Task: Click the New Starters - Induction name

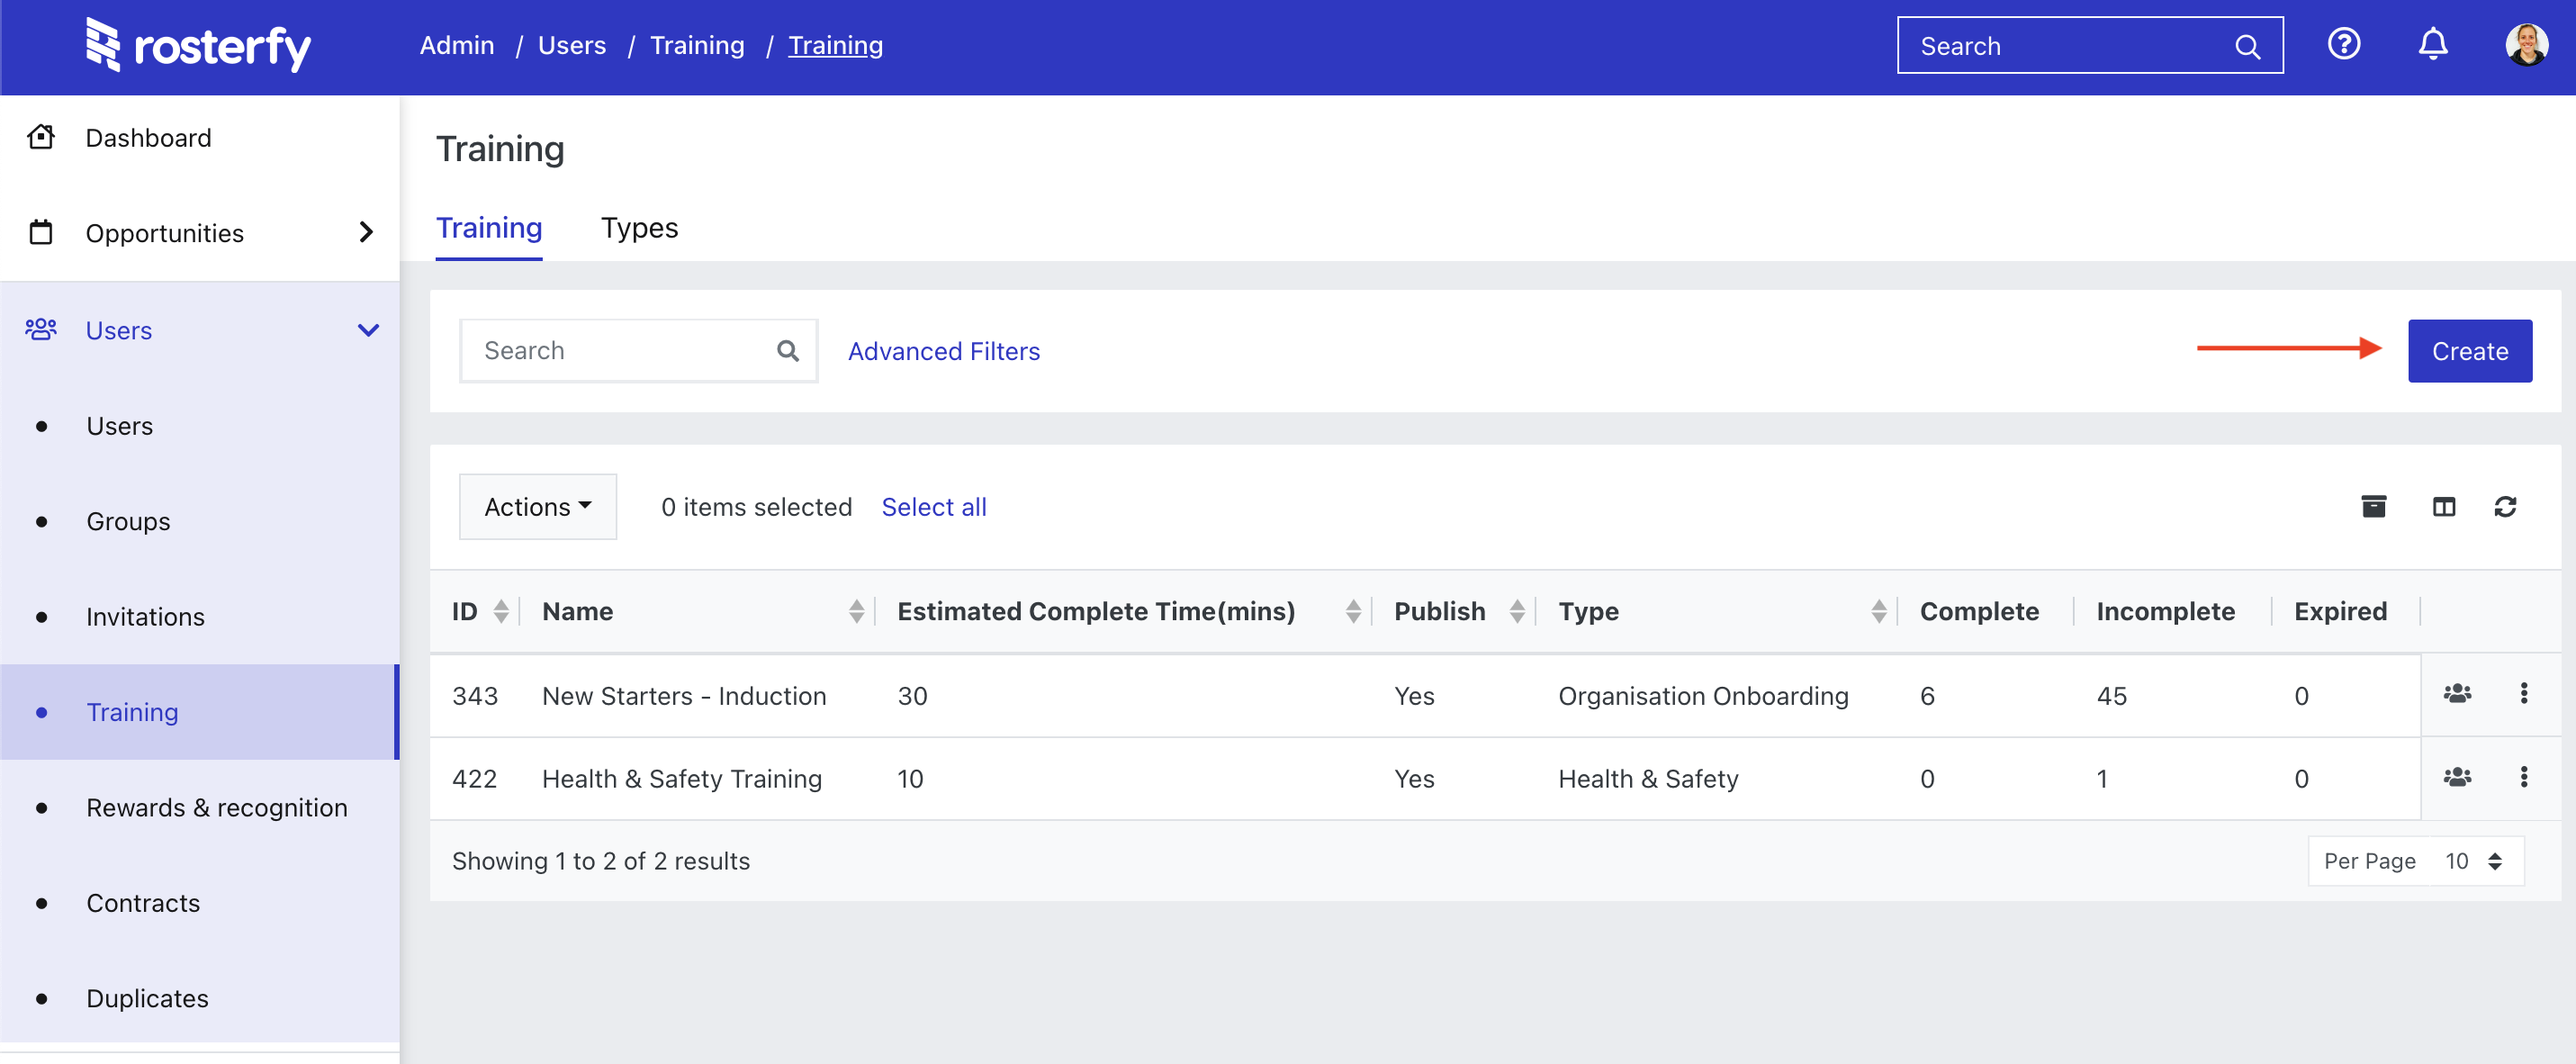Action: [683, 696]
